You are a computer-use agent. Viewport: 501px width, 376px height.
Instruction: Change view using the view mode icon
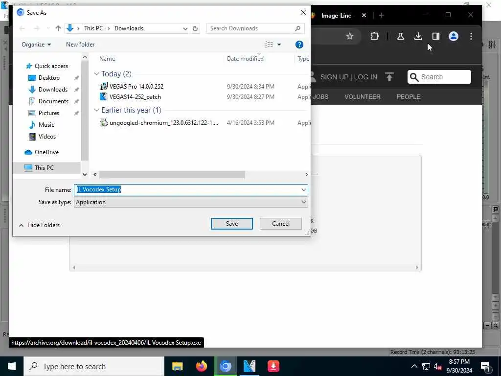(269, 45)
